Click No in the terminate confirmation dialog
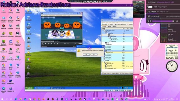180x101 pixels. tap(94, 55)
